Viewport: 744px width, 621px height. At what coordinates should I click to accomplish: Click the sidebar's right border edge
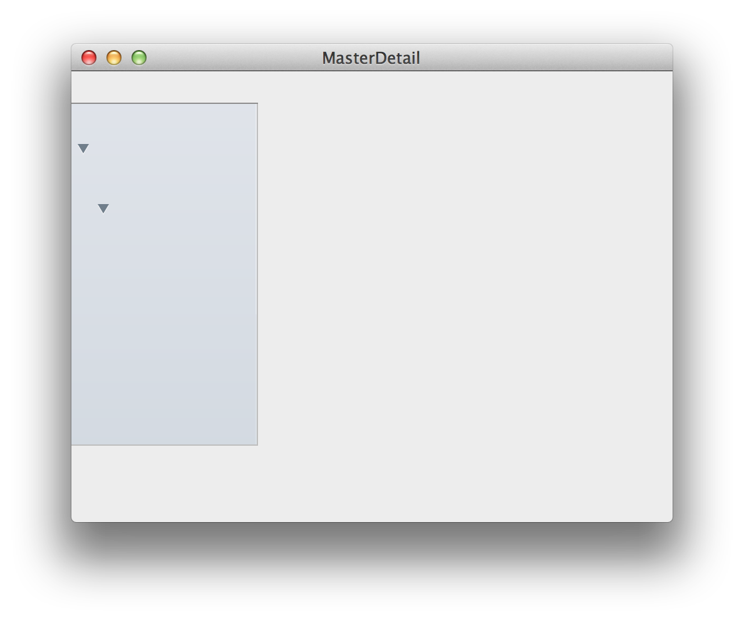(257, 274)
